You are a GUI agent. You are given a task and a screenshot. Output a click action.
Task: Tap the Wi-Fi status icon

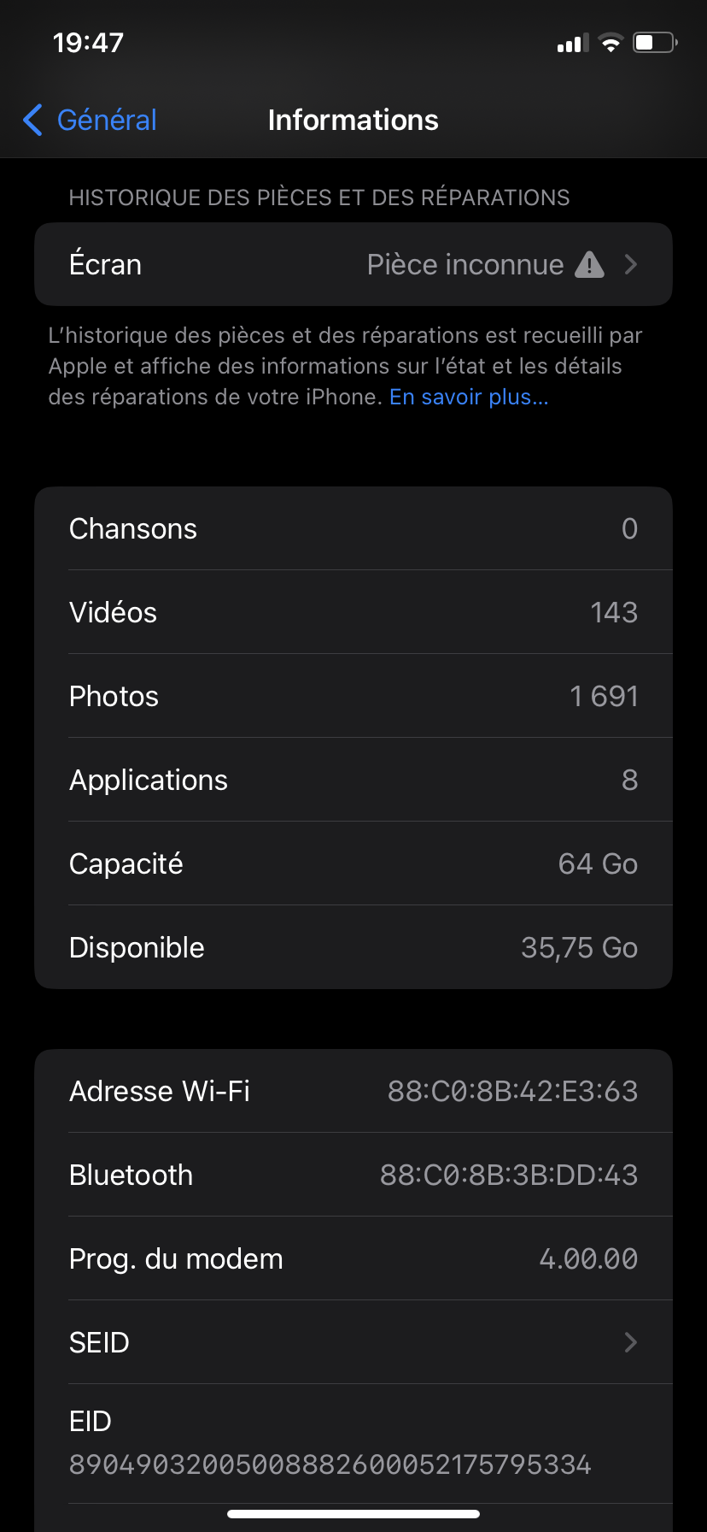point(611,43)
